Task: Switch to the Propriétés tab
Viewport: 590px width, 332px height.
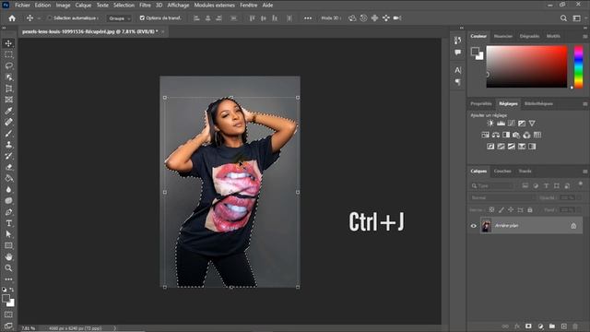Action: (481, 104)
